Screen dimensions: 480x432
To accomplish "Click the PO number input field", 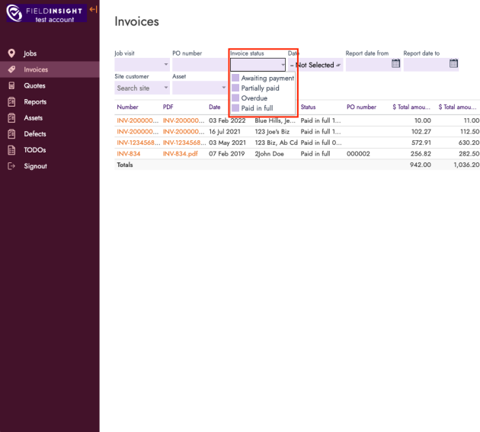I will [x=198, y=65].
